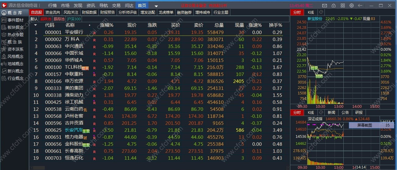Sort by 换手% column header
This screenshot has height=170, width=397.
click(275, 25)
